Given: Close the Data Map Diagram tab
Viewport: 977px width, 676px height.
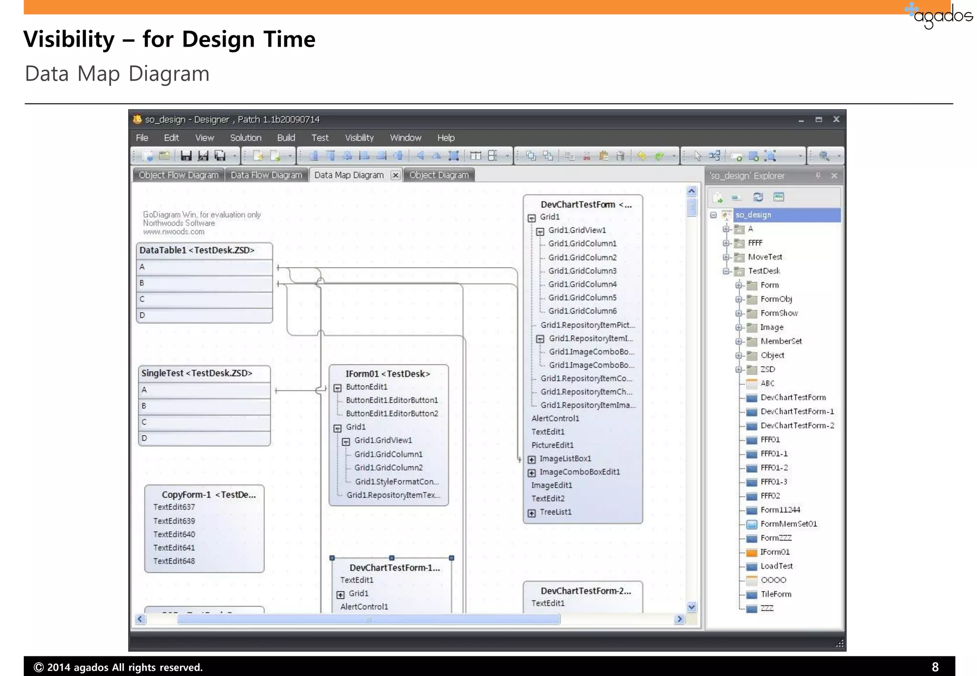Looking at the screenshot, I should tap(395, 175).
